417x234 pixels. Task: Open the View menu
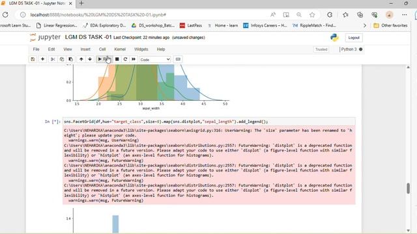[x=68, y=49]
